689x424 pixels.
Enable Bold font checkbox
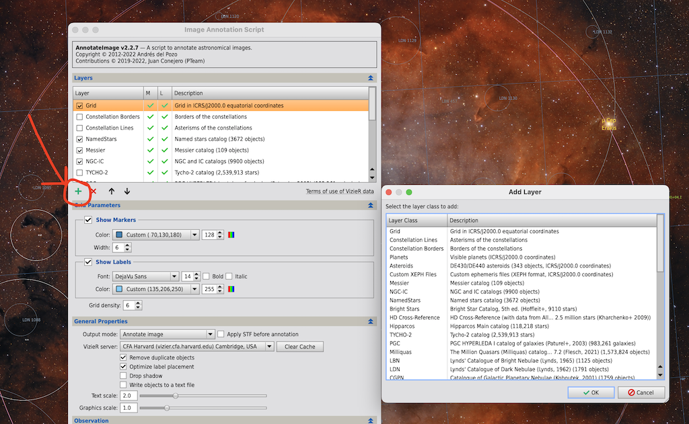(206, 277)
